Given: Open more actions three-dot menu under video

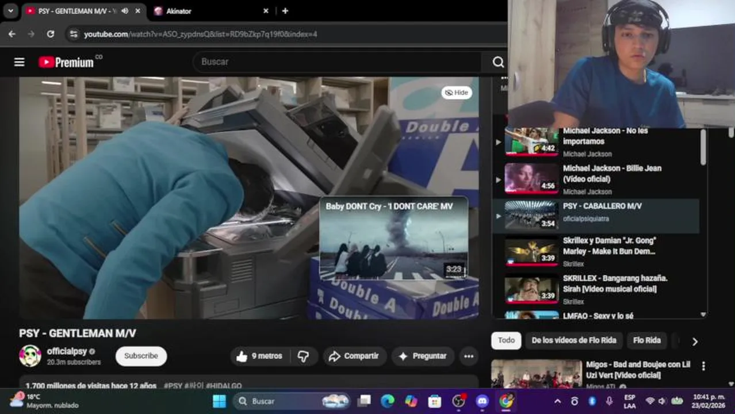Looking at the screenshot, I should point(469,356).
